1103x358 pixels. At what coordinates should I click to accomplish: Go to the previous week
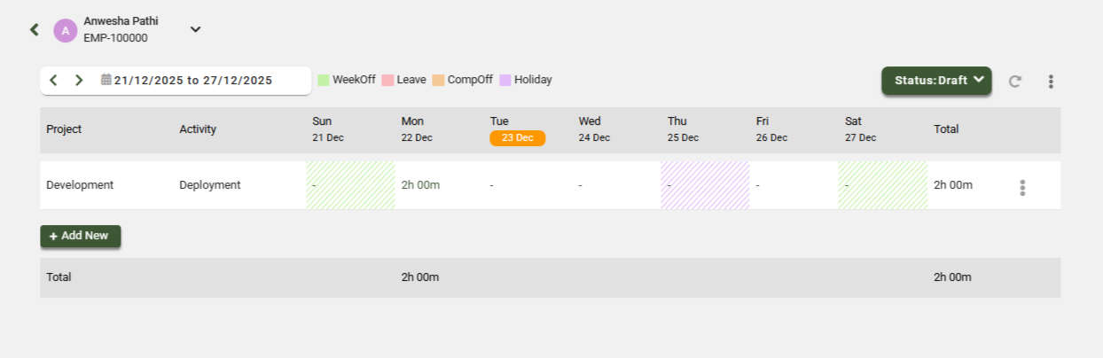pos(54,81)
